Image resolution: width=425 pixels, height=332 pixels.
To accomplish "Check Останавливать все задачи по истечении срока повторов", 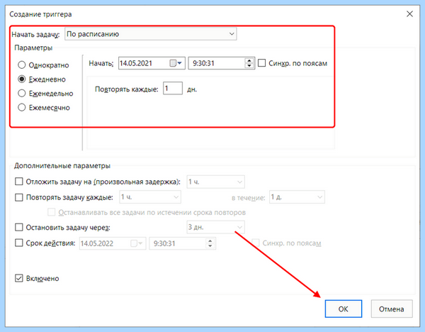I will tap(52, 212).
